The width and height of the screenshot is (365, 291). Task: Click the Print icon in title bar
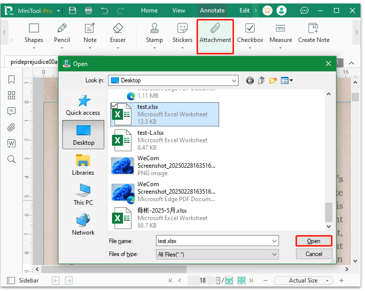[x=88, y=10]
